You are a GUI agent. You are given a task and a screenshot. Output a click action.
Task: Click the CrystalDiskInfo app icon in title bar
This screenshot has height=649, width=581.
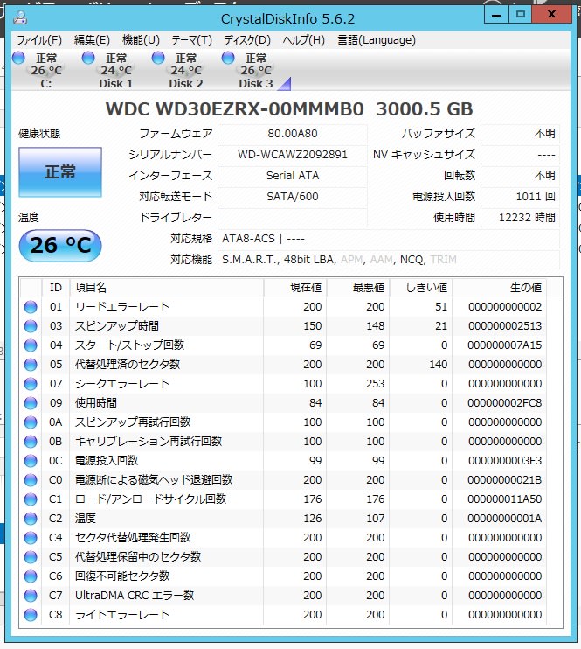click(20, 17)
